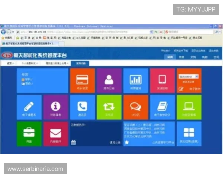The width and height of the screenshot is (223, 178).
Task: Open the last resource row under 学习网 entries
Action: pos(138,136)
